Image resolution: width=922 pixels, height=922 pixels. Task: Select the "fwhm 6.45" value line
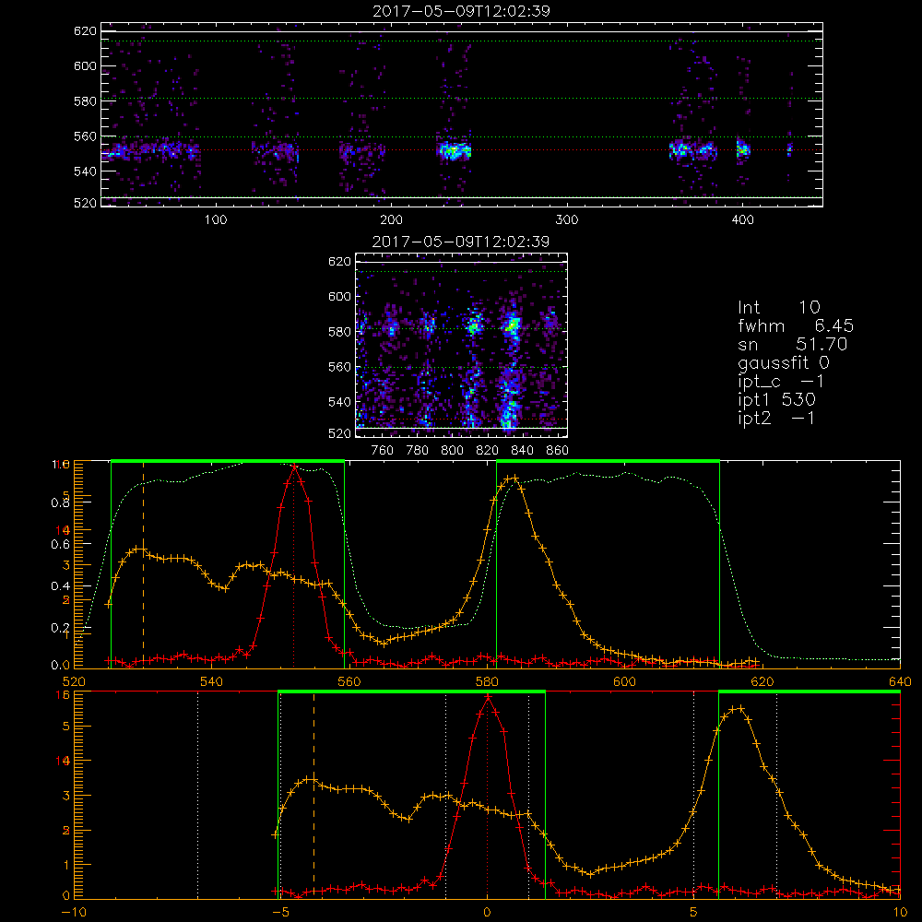click(796, 325)
